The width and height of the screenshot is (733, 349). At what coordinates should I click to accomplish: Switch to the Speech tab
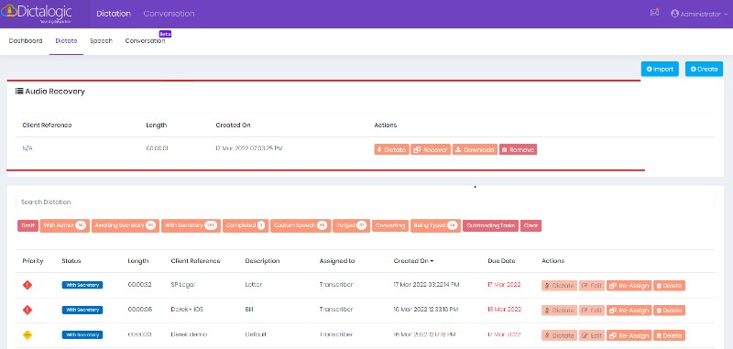(x=101, y=40)
